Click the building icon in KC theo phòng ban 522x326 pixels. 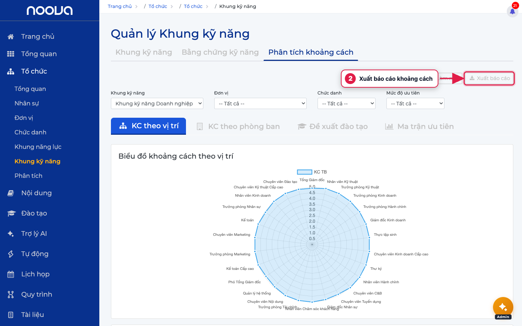(200, 126)
